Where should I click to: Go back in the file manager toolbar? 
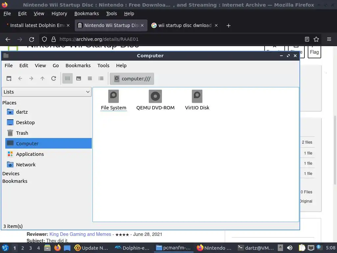point(20,78)
